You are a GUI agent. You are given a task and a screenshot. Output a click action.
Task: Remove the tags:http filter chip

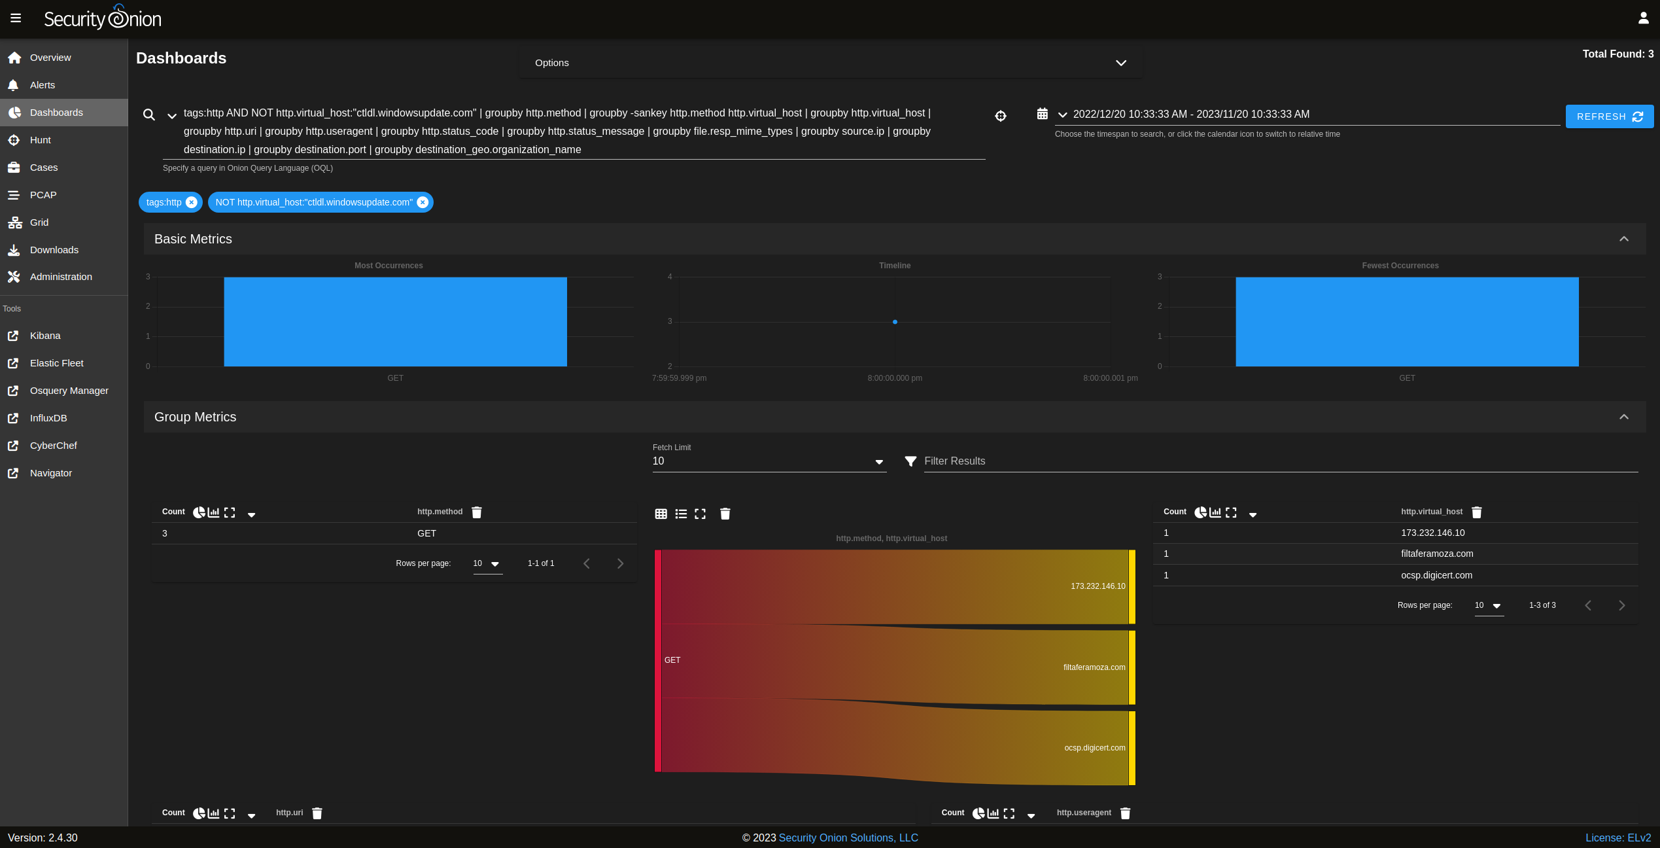coord(192,203)
